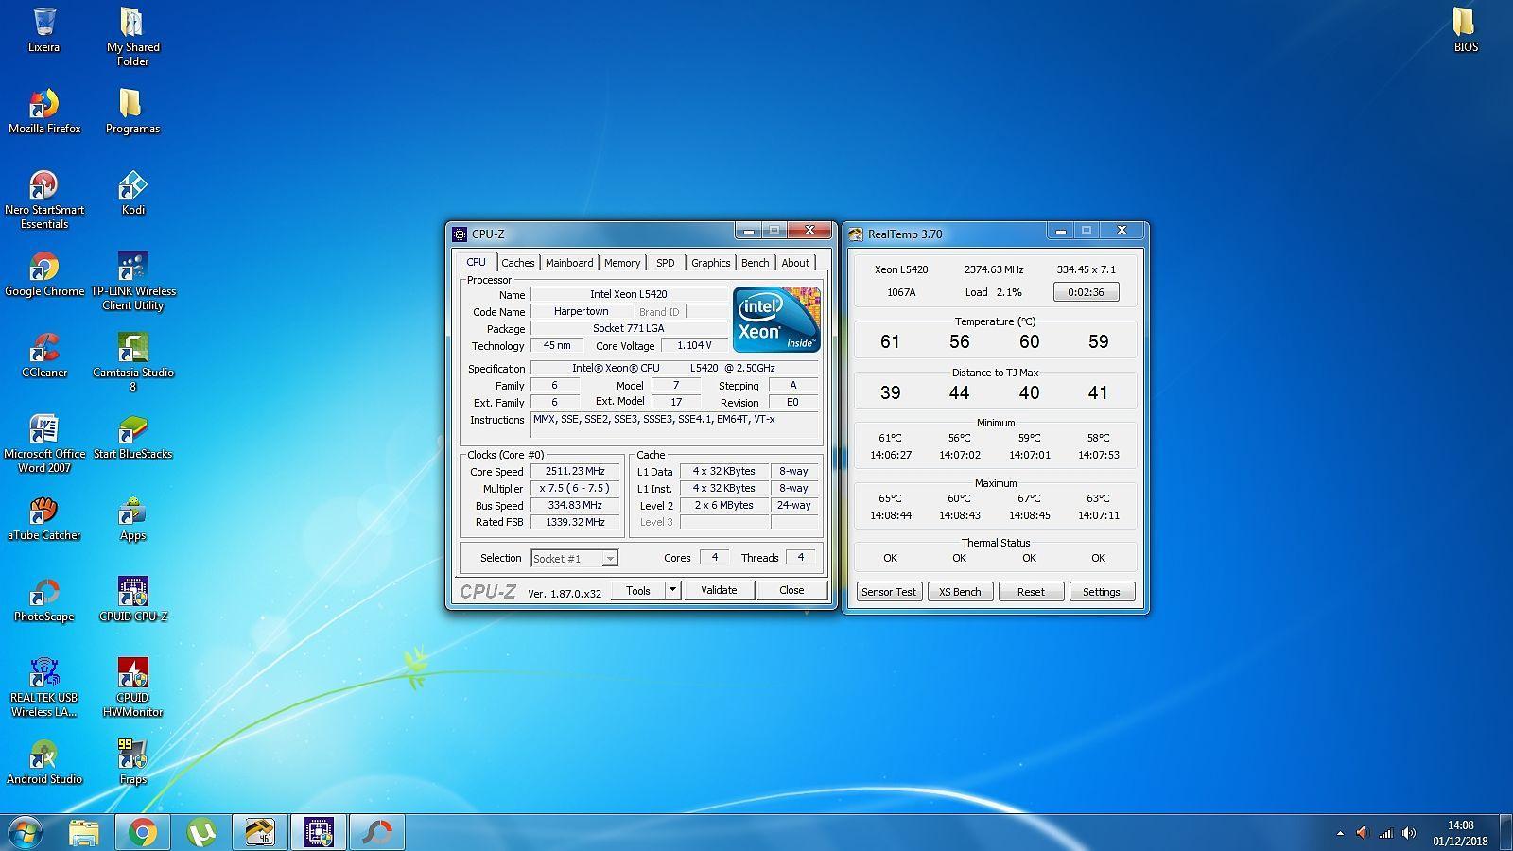Click the Close button in CPU-Z
The width and height of the screenshot is (1513, 851).
pyautogui.click(x=791, y=590)
